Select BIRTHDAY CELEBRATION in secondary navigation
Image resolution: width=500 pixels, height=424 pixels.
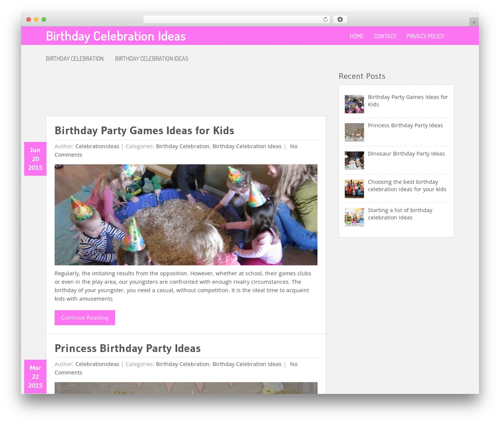coord(75,59)
